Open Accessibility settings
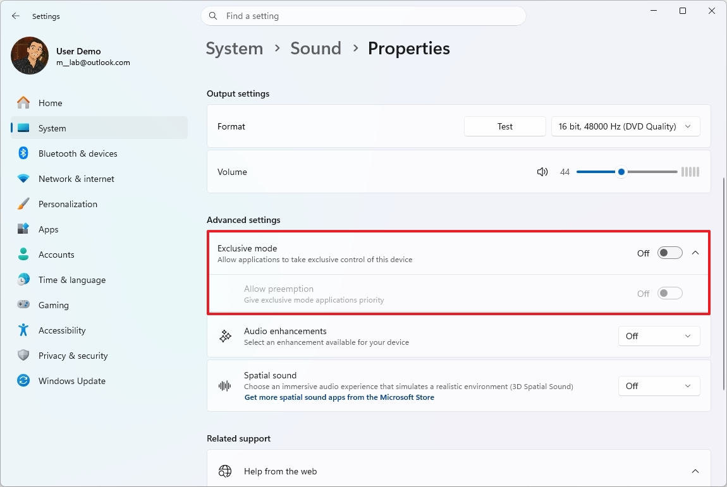Image resolution: width=727 pixels, height=487 pixels. coord(62,330)
